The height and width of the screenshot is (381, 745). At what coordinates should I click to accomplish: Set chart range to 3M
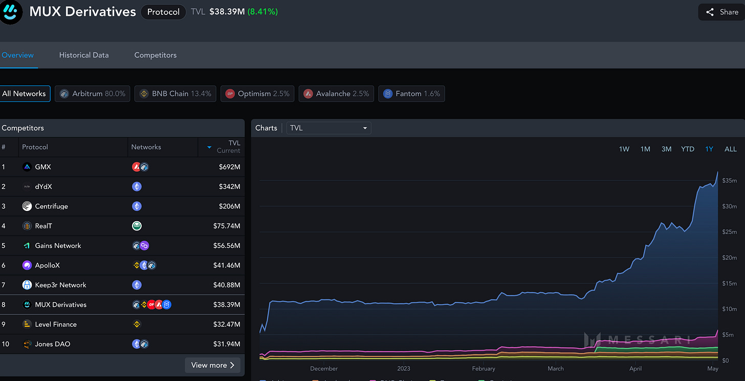[666, 149]
